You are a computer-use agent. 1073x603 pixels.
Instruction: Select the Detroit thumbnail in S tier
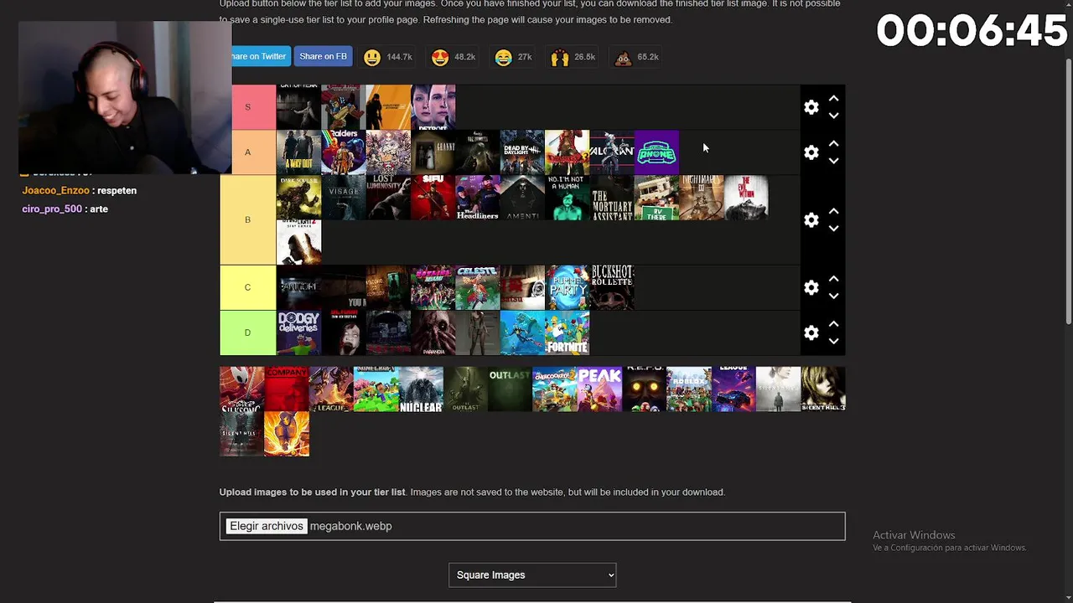click(433, 107)
